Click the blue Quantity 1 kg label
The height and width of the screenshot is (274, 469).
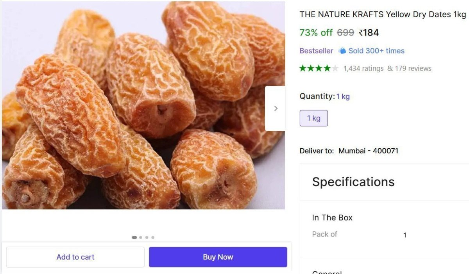click(343, 96)
